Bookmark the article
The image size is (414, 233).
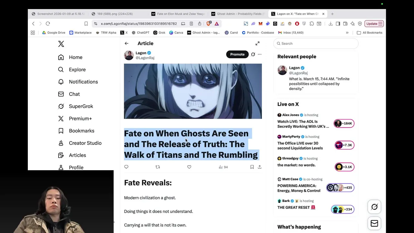click(x=252, y=167)
